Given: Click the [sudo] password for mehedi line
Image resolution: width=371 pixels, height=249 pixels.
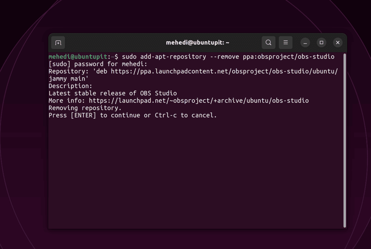Looking at the screenshot, I should [x=98, y=64].
